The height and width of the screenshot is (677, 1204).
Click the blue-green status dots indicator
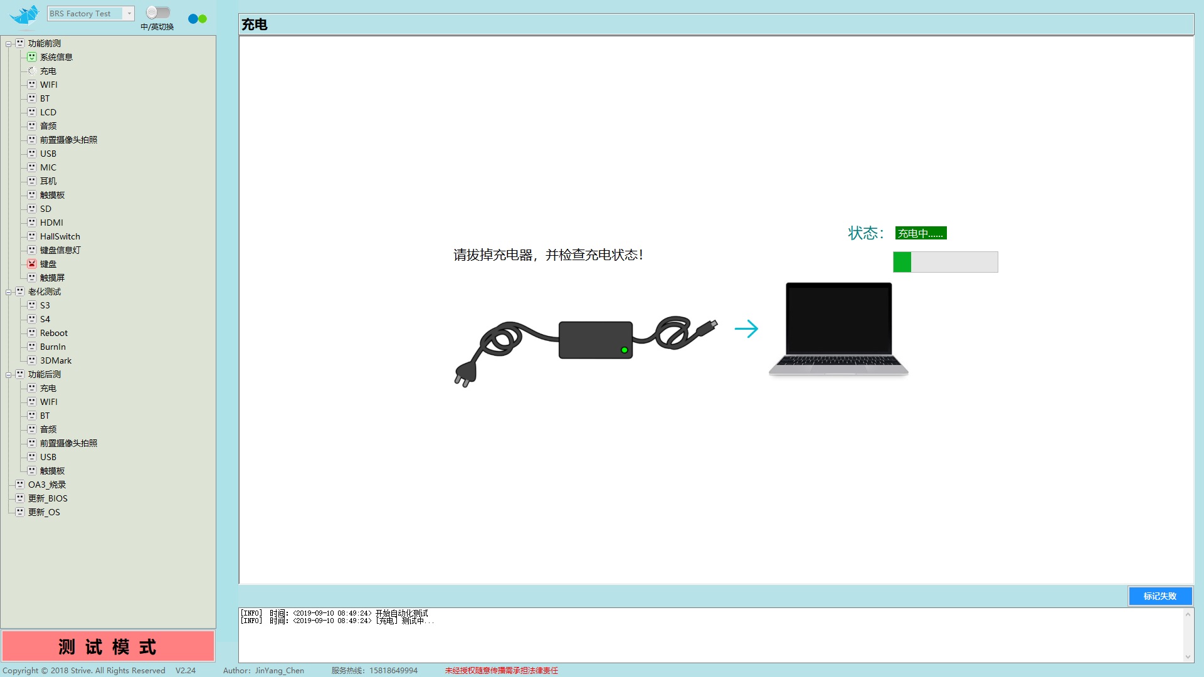197,19
